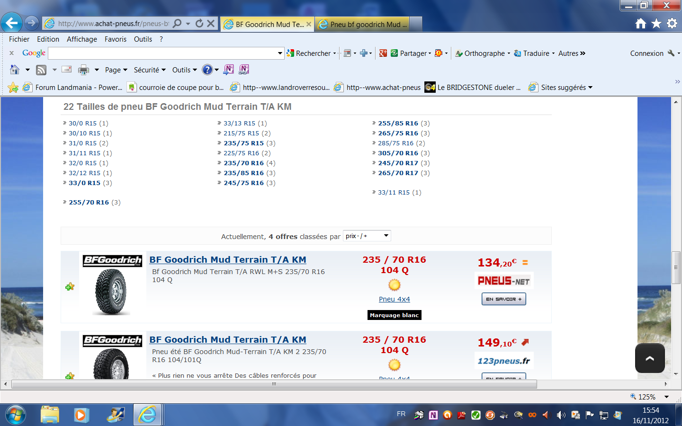
Task: Open the Favorites star icon at top right
Action: coord(656,23)
